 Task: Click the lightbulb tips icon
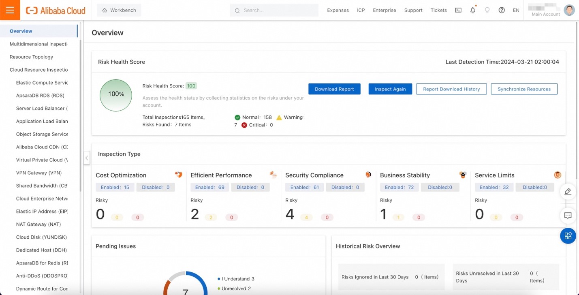(487, 11)
